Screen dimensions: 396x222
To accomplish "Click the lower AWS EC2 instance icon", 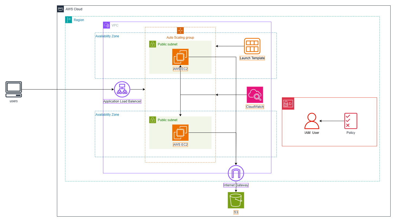I will coord(180,133).
